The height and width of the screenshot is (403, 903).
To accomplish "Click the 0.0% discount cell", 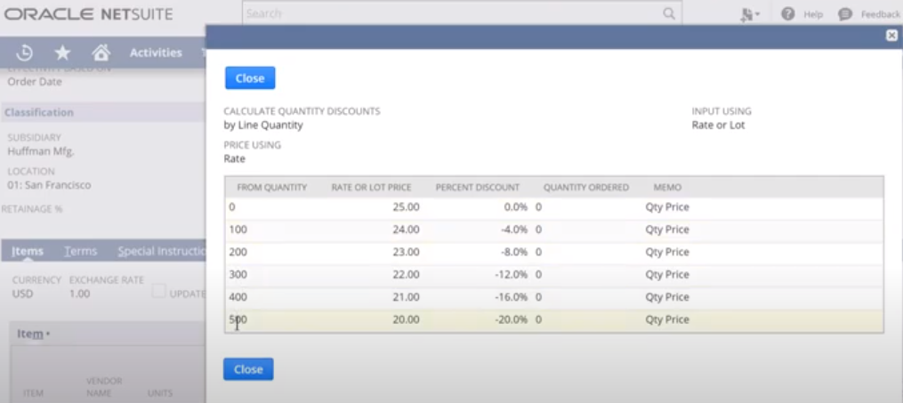I will [516, 206].
